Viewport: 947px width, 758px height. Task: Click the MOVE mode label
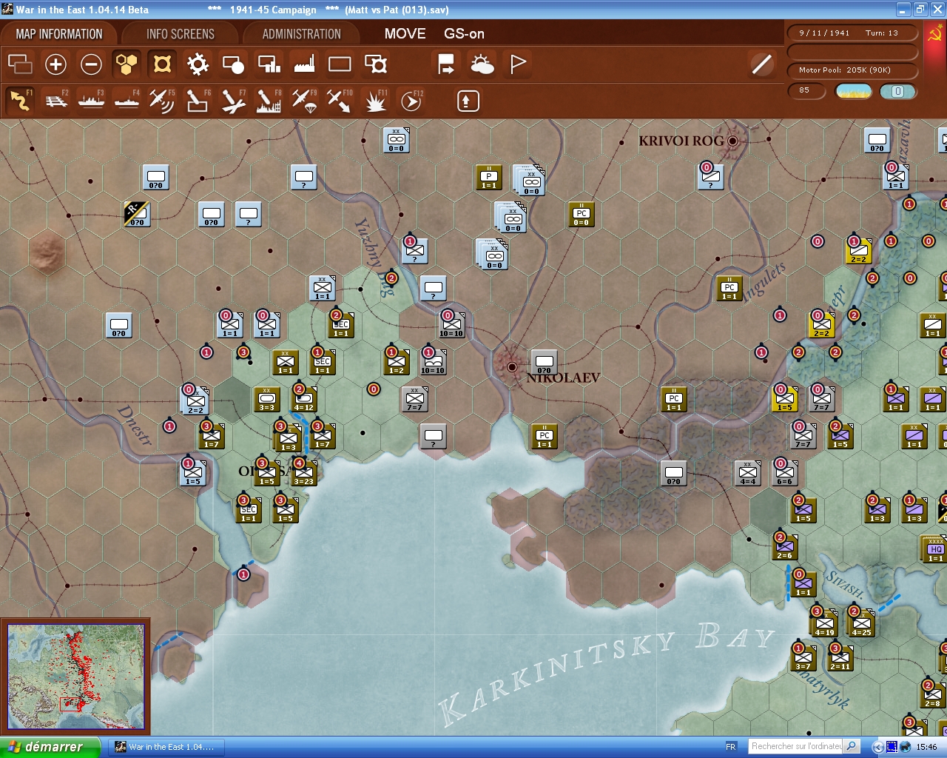click(405, 34)
